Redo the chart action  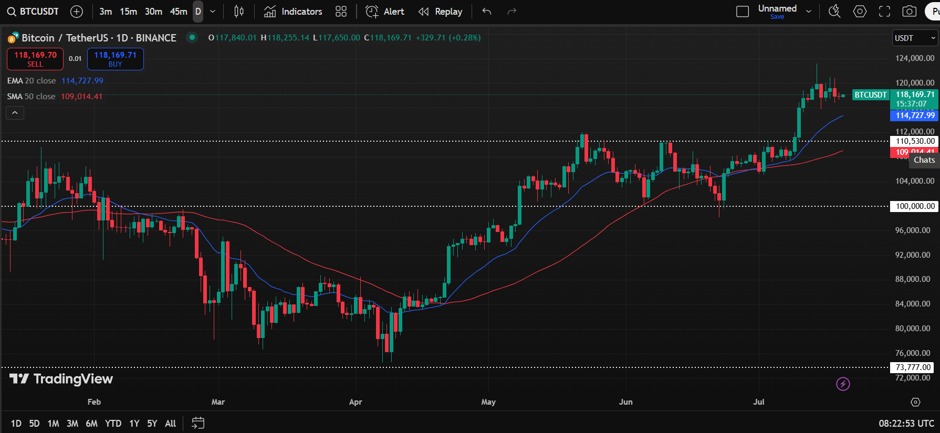click(512, 12)
